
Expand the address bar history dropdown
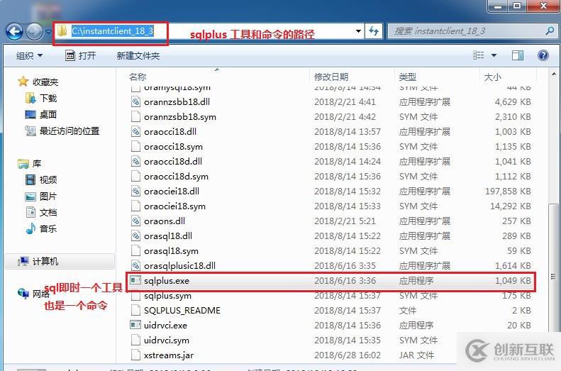click(x=358, y=31)
